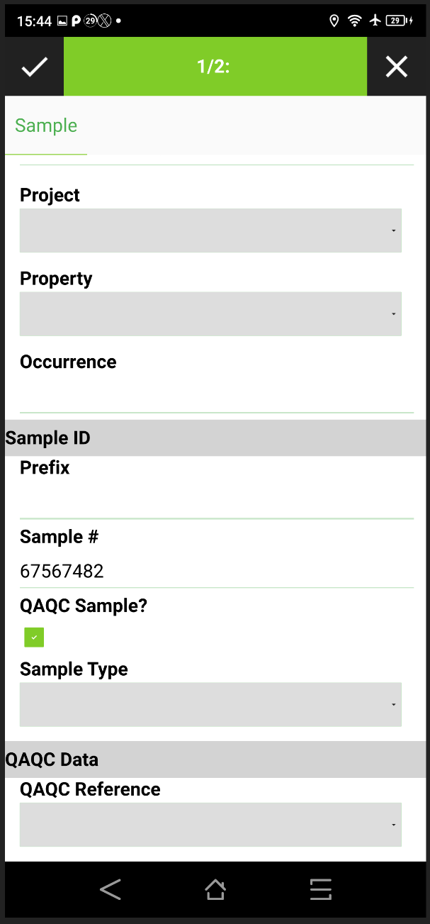Screen dimensions: 430x924
Task: Switch to the Sample tab
Action: (45, 126)
